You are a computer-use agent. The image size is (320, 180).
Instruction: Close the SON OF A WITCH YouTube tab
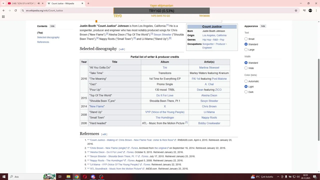click(42, 3)
